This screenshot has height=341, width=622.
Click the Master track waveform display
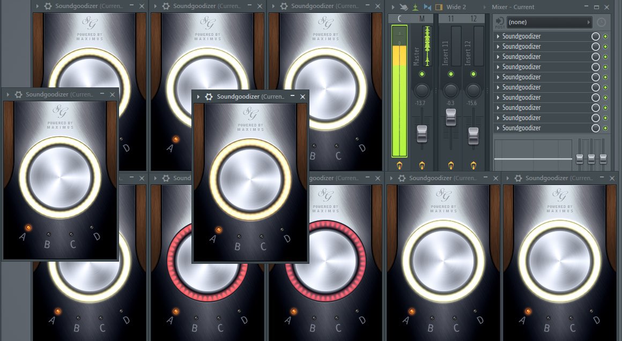pos(427,46)
